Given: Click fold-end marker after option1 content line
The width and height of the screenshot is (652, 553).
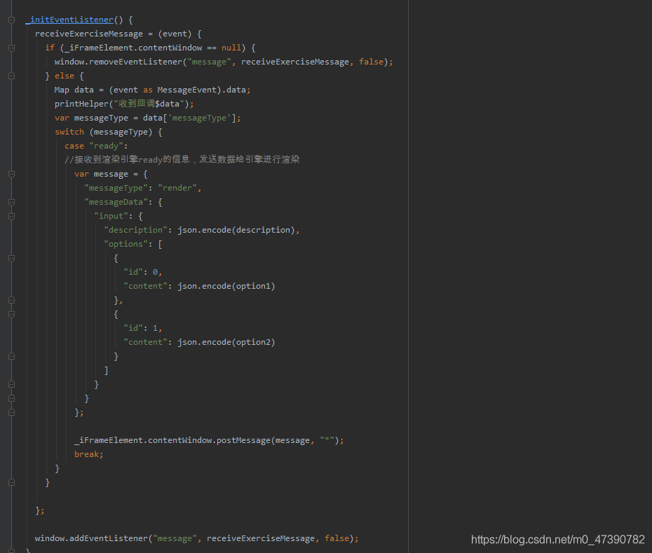Looking at the screenshot, I should (x=11, y=300).
